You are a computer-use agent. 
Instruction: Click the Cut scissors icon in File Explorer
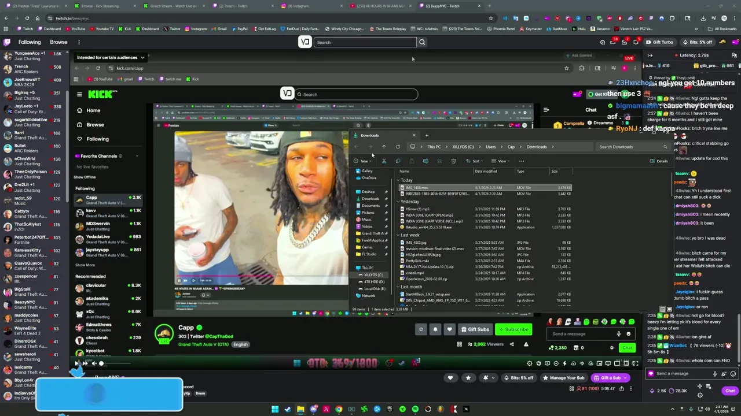tap(384, 161)
